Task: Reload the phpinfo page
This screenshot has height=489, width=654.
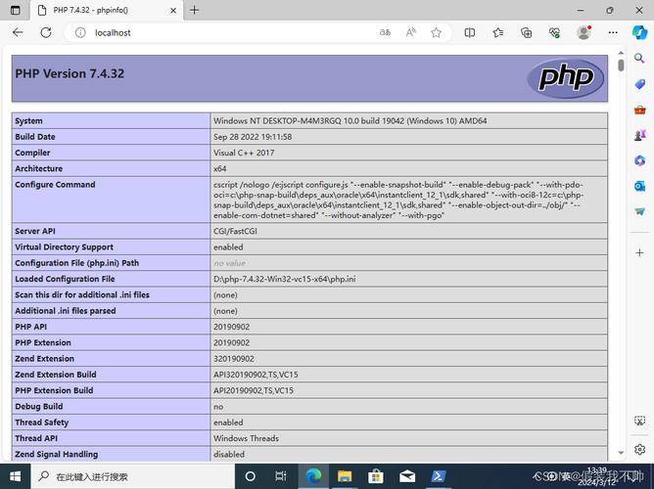Action: tap(46, 32)
